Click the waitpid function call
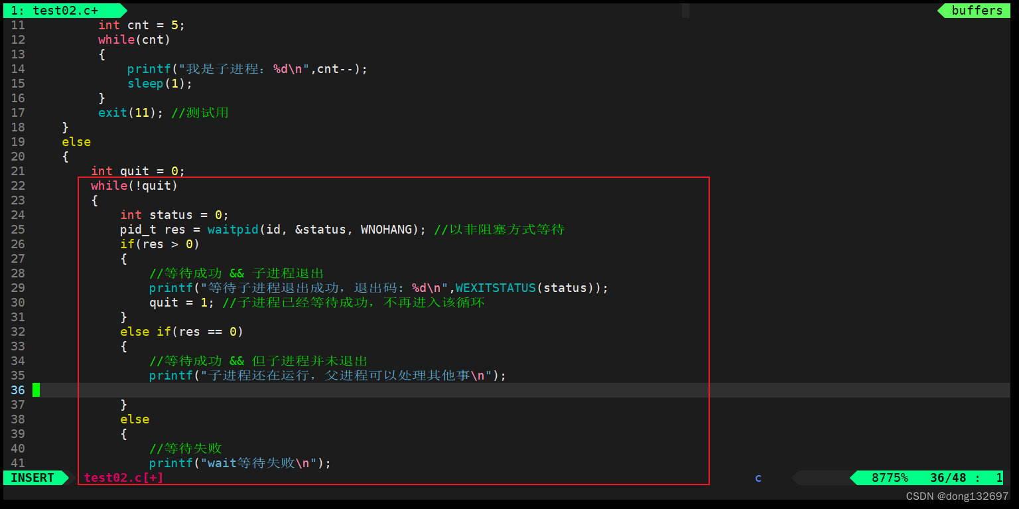The width and height of the screenshot is (1019, 509). 233,230
